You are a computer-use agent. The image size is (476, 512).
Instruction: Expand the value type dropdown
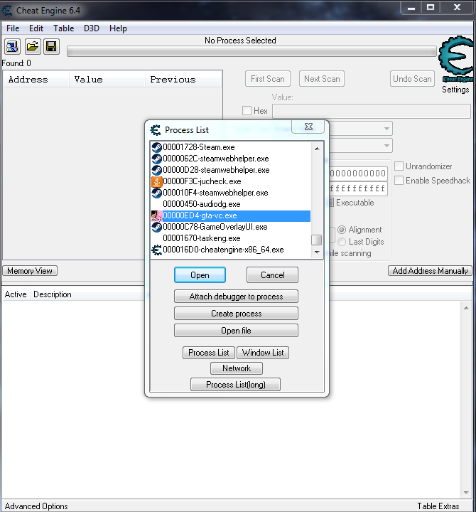click(x=386, y=145)
